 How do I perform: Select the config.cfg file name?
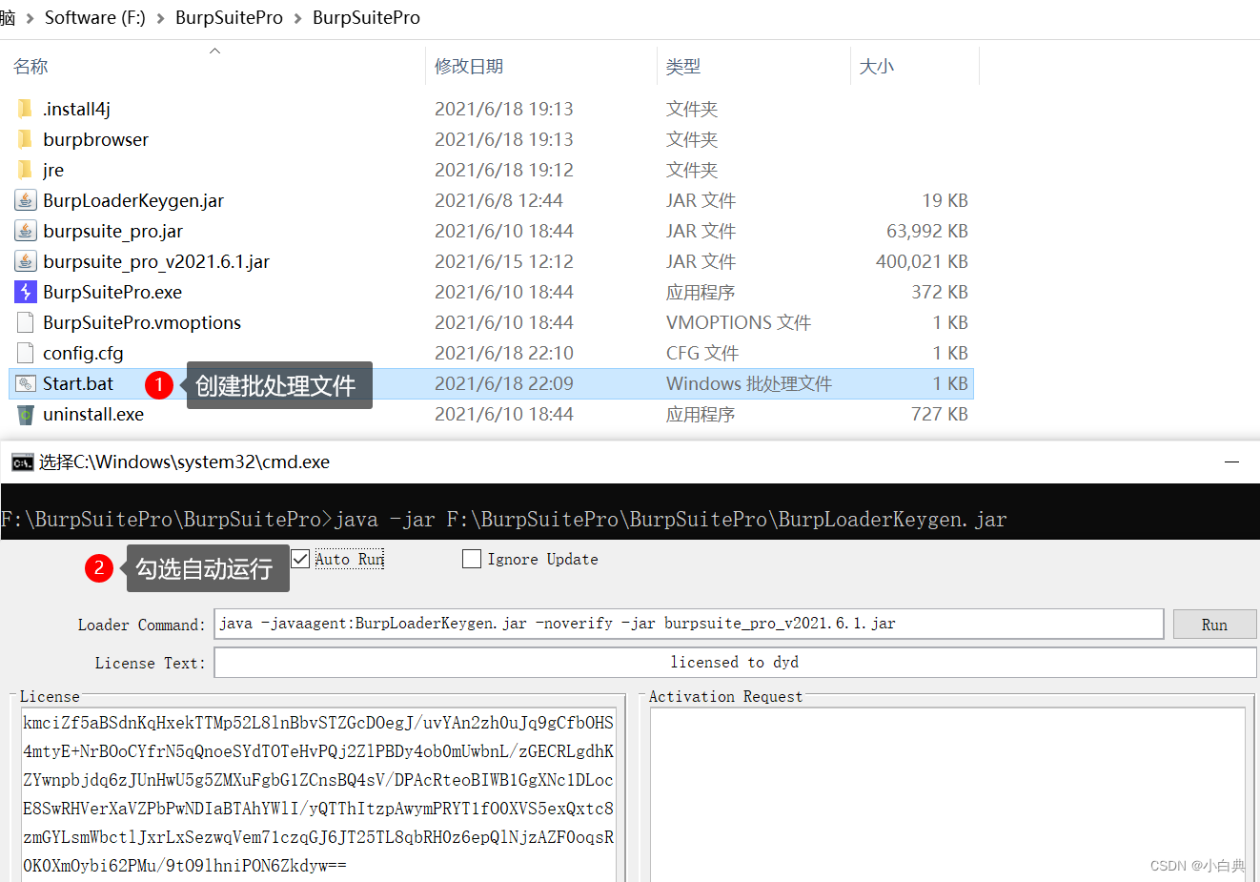(x=83, y=353)
